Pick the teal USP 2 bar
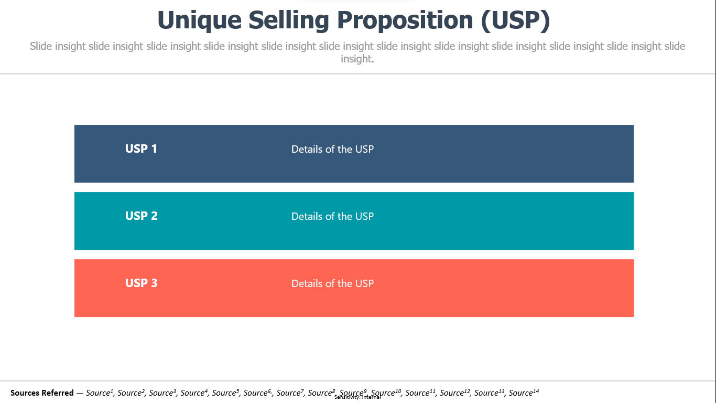 point(354,221)
